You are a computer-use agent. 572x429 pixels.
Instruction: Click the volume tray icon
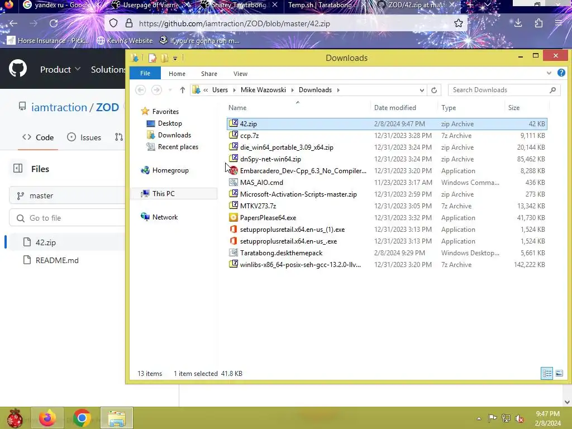519,418
